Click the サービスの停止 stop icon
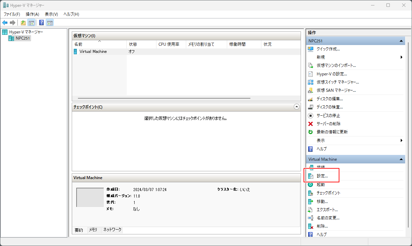The height and width of the screenshot is (246, 412). (x=311, y=116)
